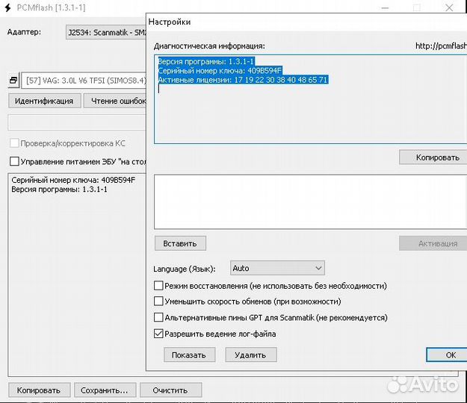This screenshot has width=467, height=403.
Task: Minimize the PCMflash window
Action: click(x=385, y=7)
